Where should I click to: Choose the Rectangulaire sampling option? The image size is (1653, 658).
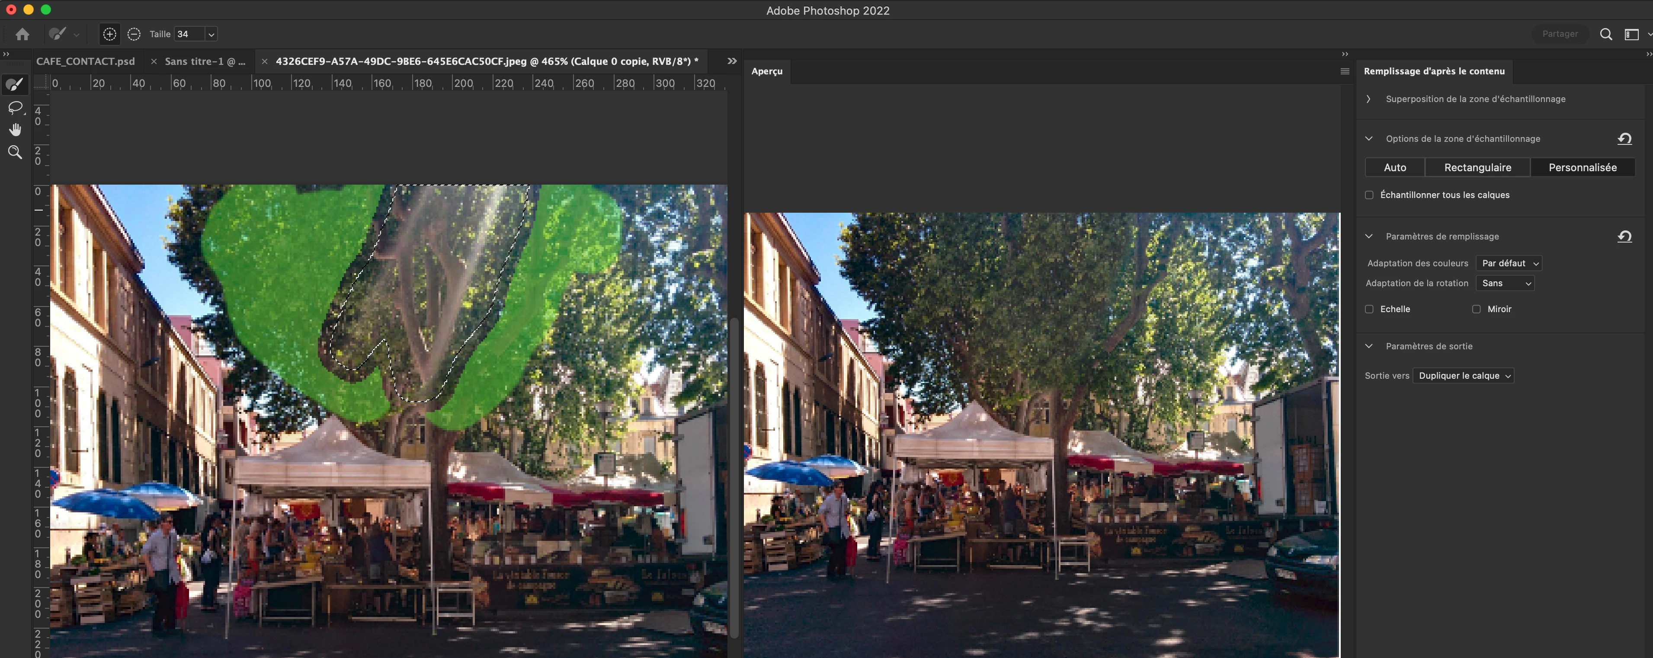tap(1477, 167)
